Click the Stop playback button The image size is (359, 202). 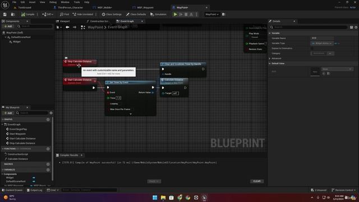click(186, 15)
